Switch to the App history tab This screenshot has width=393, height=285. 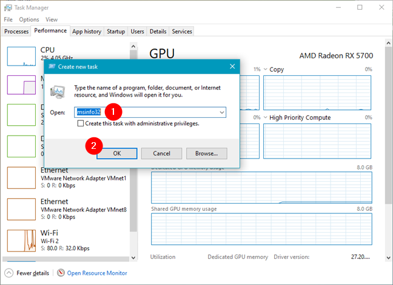click(x=86, y=31)
